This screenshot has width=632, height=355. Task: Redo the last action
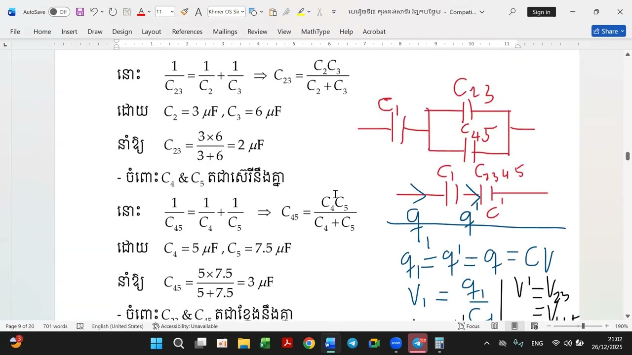113,12
